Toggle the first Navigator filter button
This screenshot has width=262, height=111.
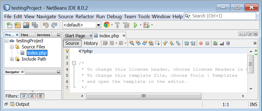click(x=24, y=96)
